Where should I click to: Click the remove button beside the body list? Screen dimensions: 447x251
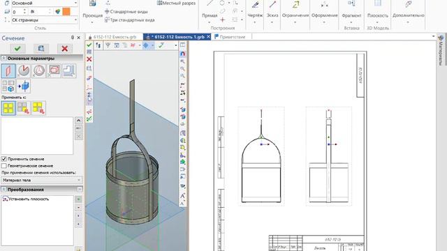[79, 128]
